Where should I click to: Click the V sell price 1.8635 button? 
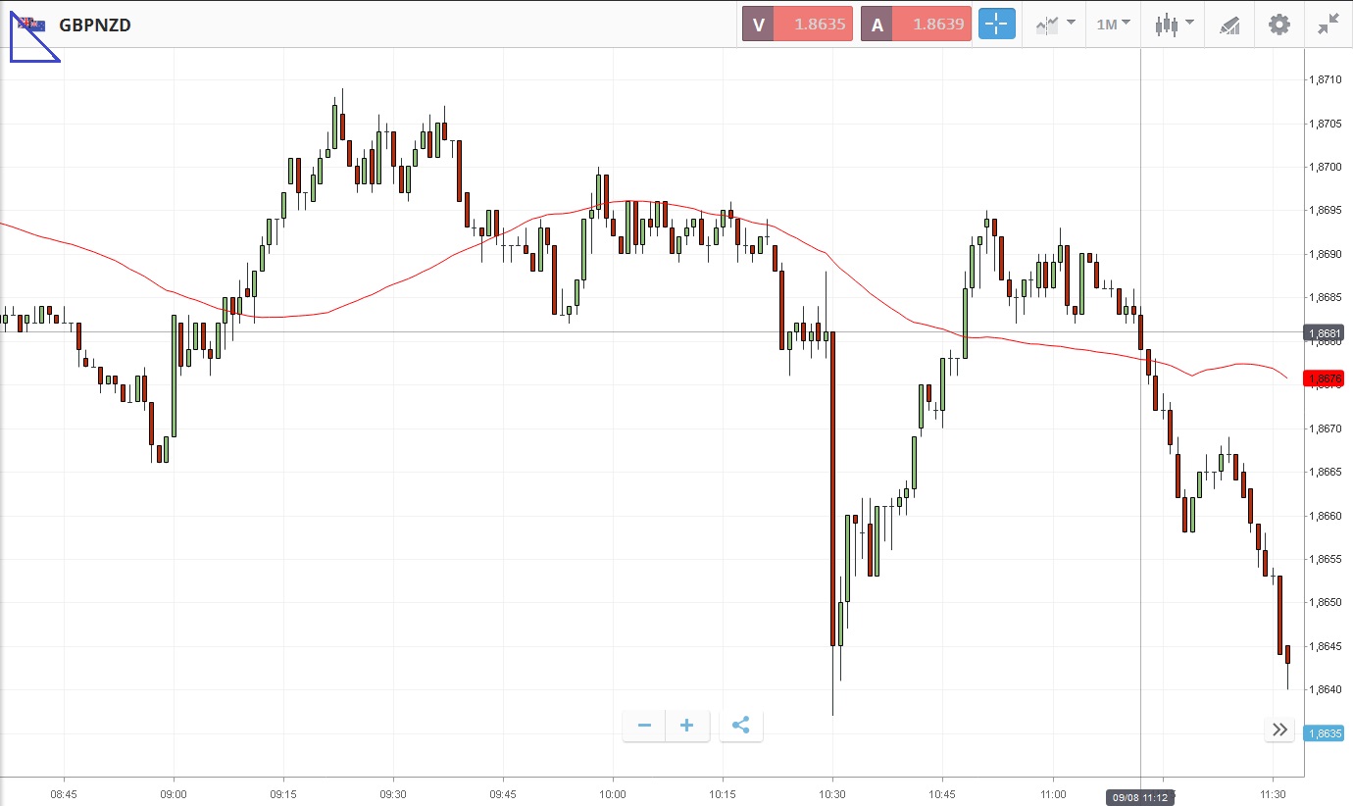797,25
